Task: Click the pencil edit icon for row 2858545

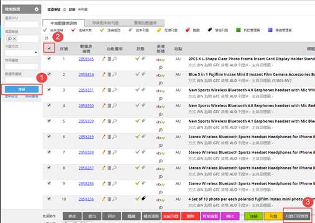Action: tap(104, 59)
